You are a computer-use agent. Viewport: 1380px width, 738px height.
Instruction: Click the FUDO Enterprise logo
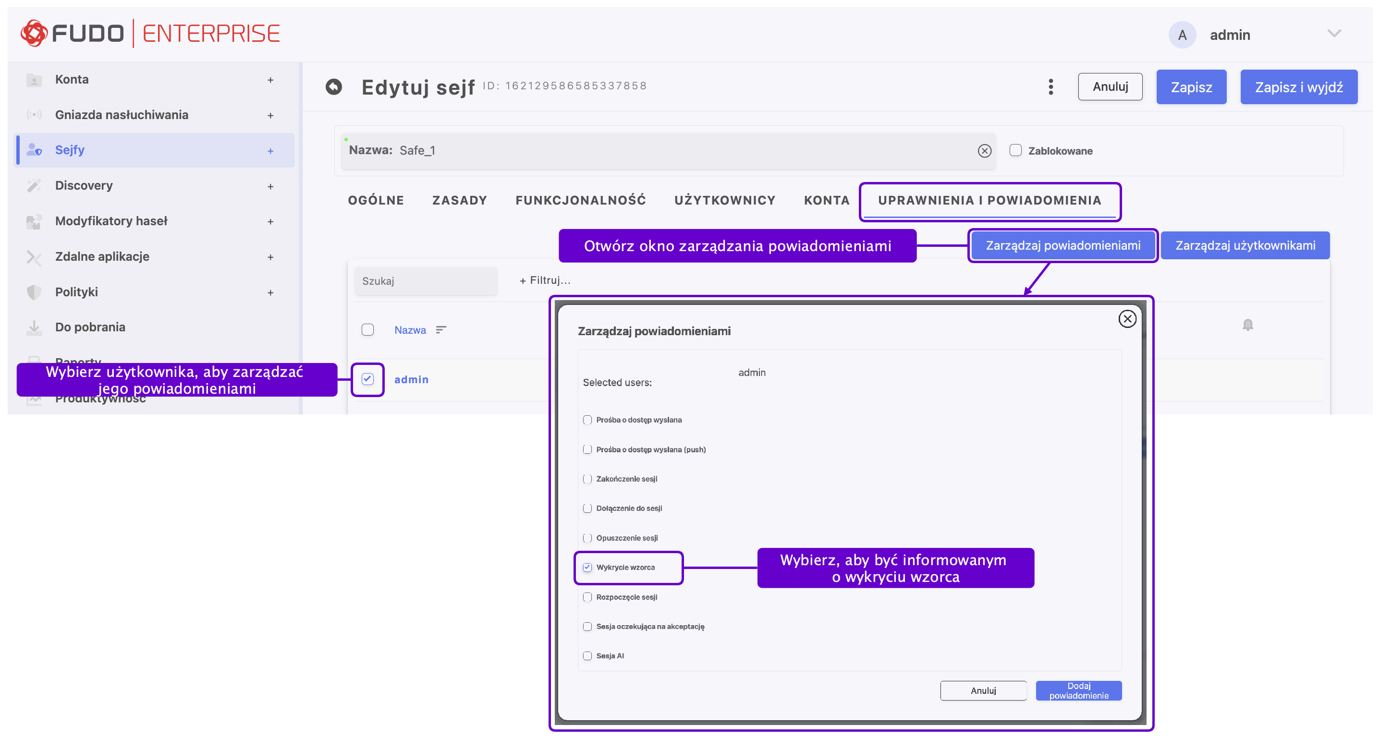pos(150,33)
